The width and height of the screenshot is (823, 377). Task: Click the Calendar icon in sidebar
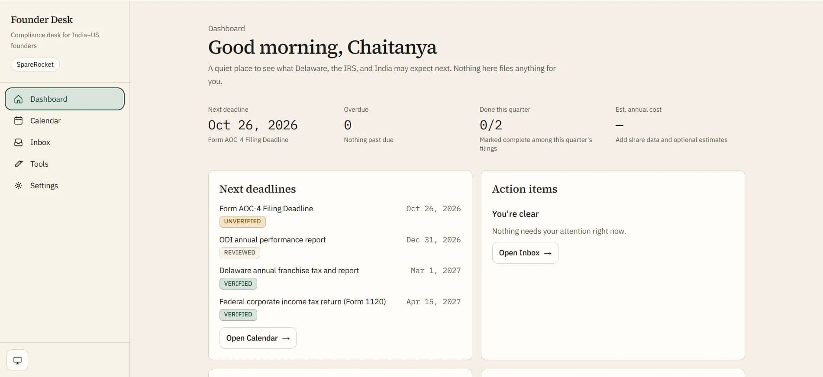tap(18, 121)
